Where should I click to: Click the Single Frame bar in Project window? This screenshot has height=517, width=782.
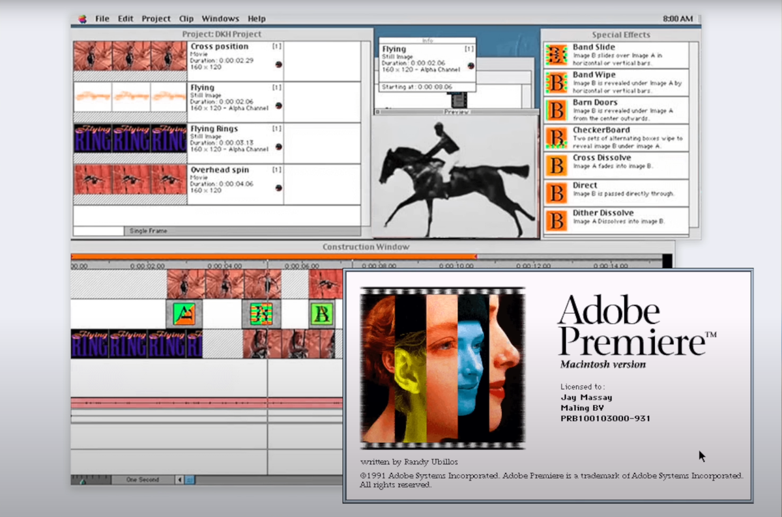tap(242, 231)
